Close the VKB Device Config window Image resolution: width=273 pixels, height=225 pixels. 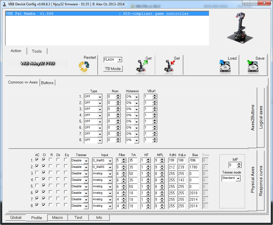click(x=264, y=3)
